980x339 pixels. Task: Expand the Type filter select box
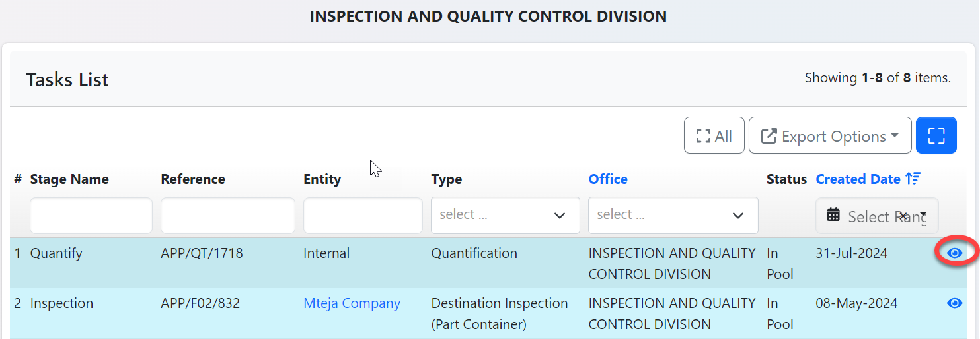tap(505, 216)
